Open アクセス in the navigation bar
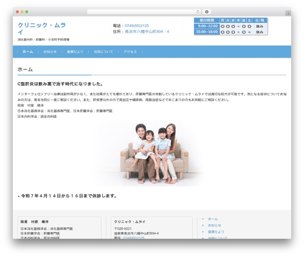Screen dimensions: 304x257 (130, 52)
